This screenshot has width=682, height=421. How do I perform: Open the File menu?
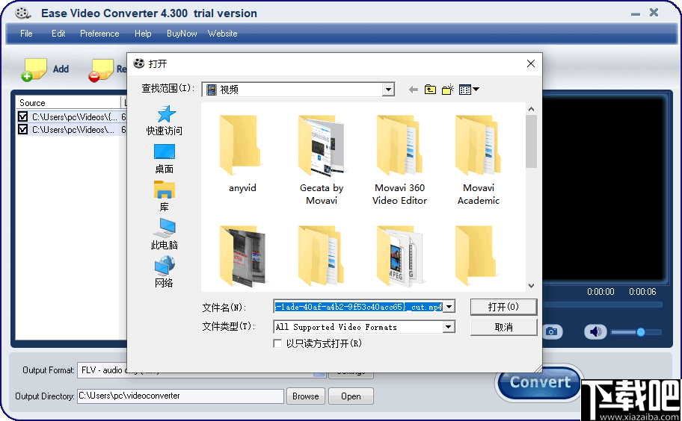pos(26,34)
